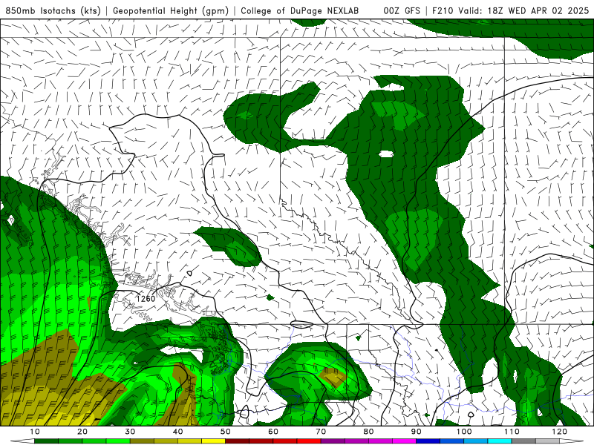This screenshot has width=594, height=445.
Task: Pick the brightest green swatch ending at 30 kts
Action: 118,441
